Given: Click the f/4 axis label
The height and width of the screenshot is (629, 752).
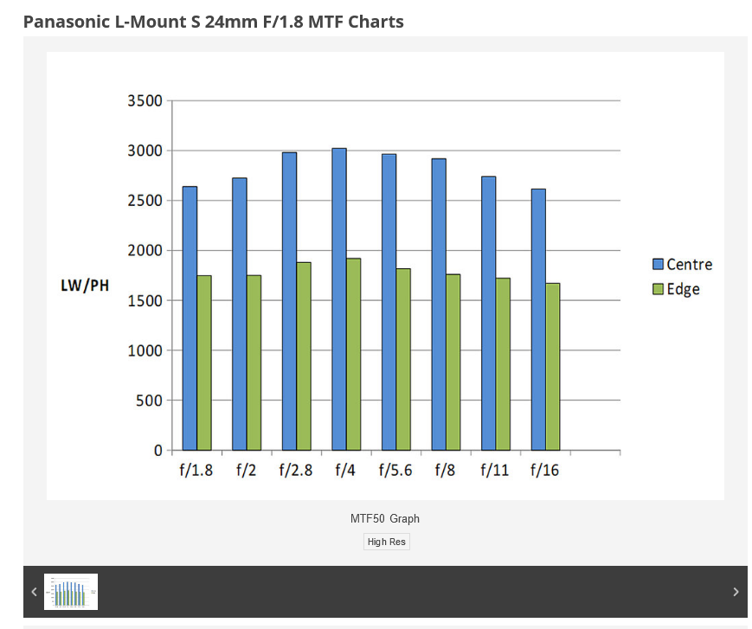Looking at the screenshot, I should pyautogui.click(x=345, y=471).
